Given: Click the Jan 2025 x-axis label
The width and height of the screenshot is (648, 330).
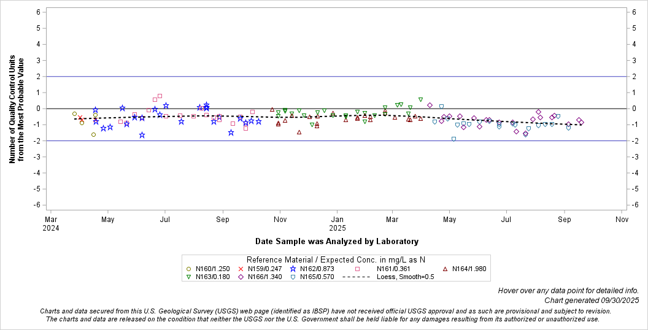Looking at the screenshot, I should tap(337, 222).
